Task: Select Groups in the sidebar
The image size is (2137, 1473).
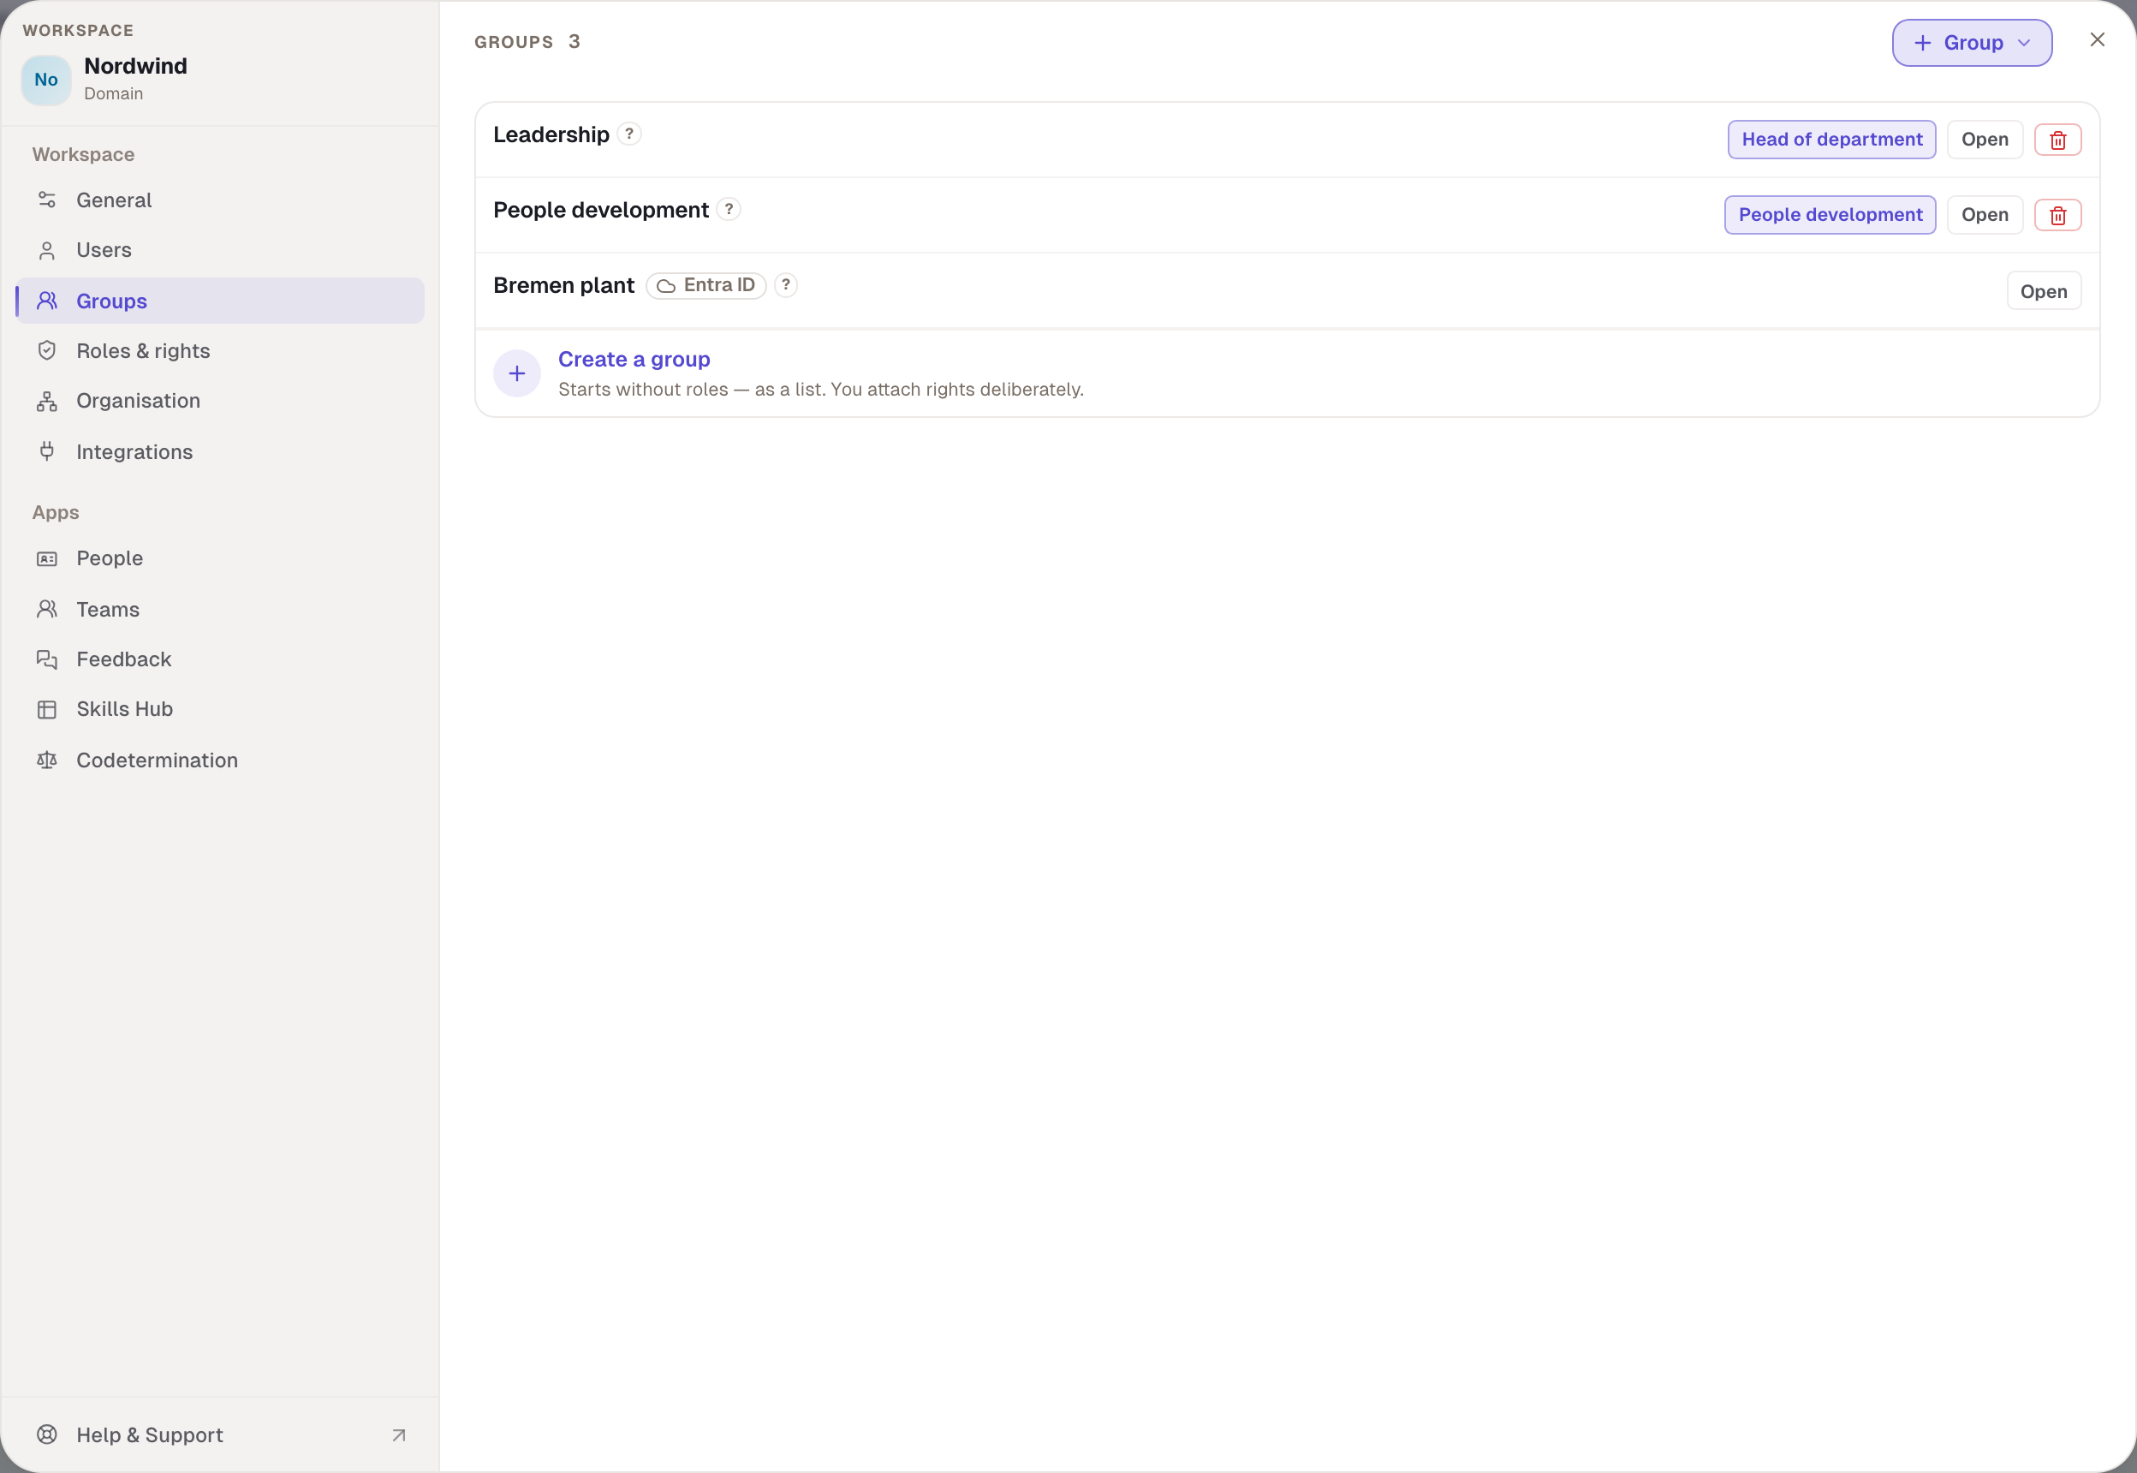Action: 219,301
